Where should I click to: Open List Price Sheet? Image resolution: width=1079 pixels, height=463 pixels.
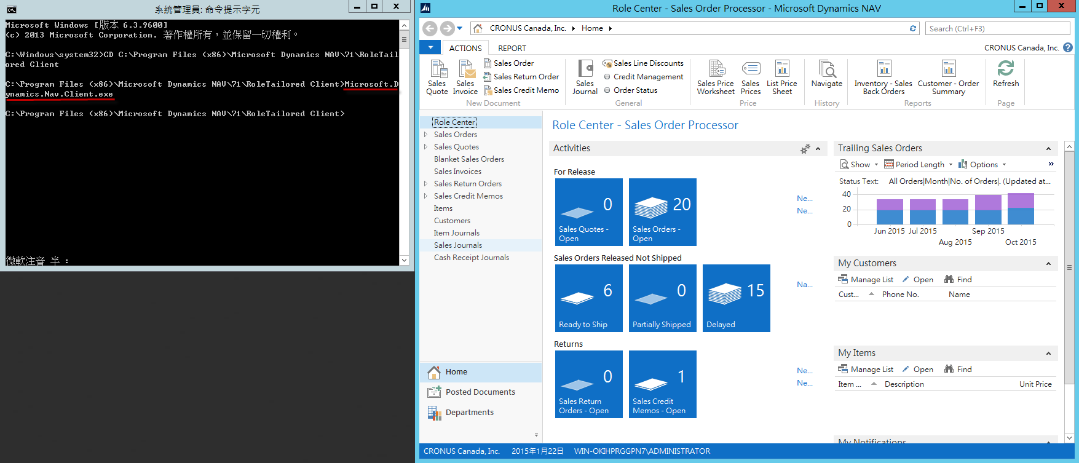(782, 77)
